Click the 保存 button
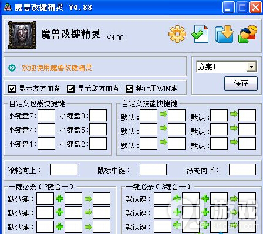Image resolution: width=263 pixels, height=234 pixels. coord(241,83)
